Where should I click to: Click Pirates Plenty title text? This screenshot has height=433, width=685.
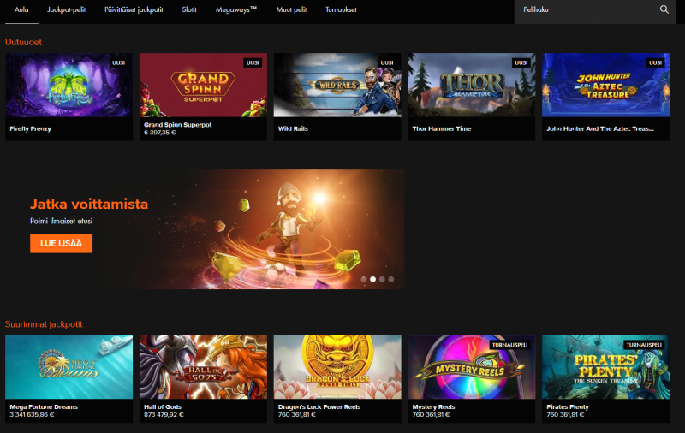568,406
